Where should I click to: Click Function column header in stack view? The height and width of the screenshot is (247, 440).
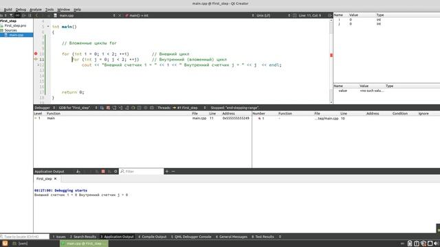[54, 113]
